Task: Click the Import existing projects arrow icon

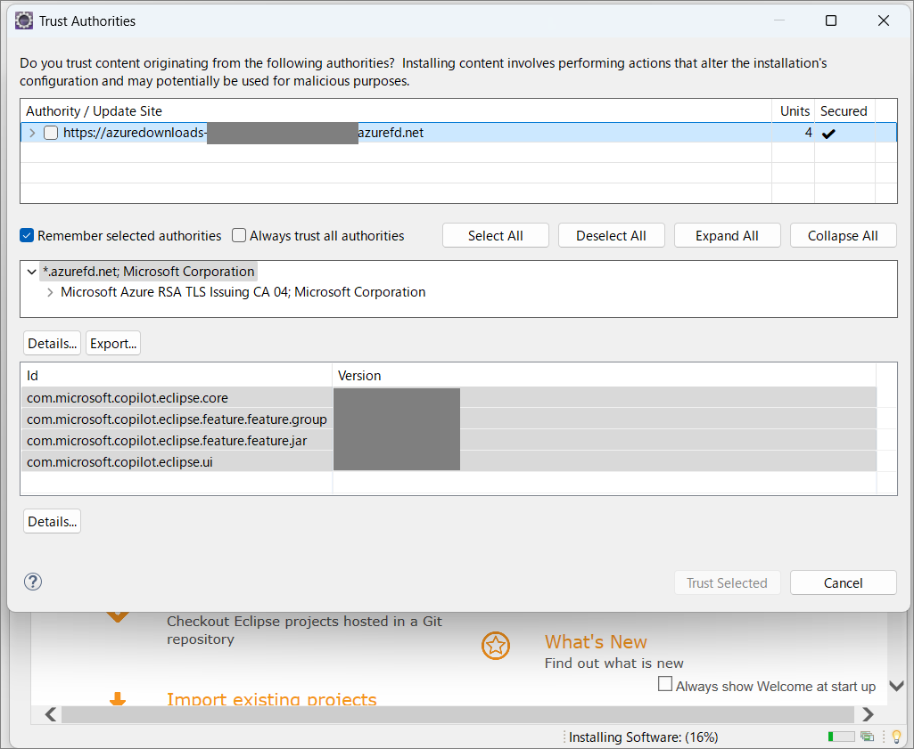Action: tap(118, 698)
